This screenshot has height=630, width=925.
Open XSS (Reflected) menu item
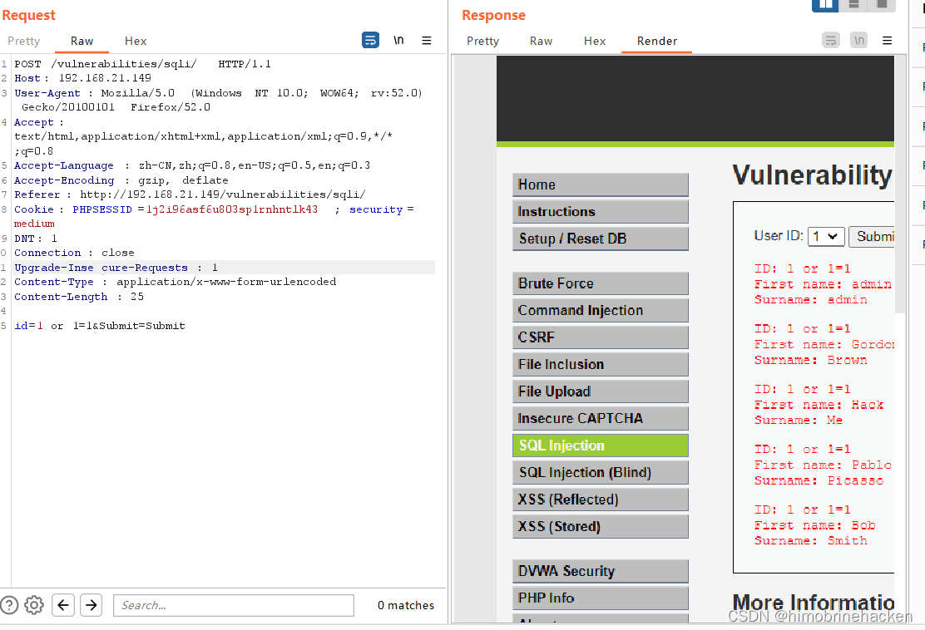tap(601, 500)
